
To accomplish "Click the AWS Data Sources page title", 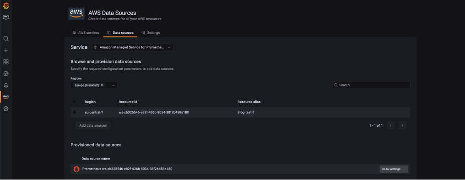I will 112,13.
